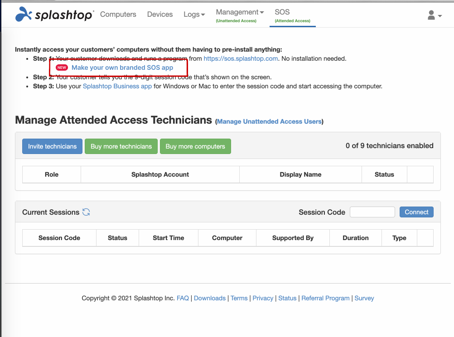Switch to the SOS tab

[x=292, y=15]
